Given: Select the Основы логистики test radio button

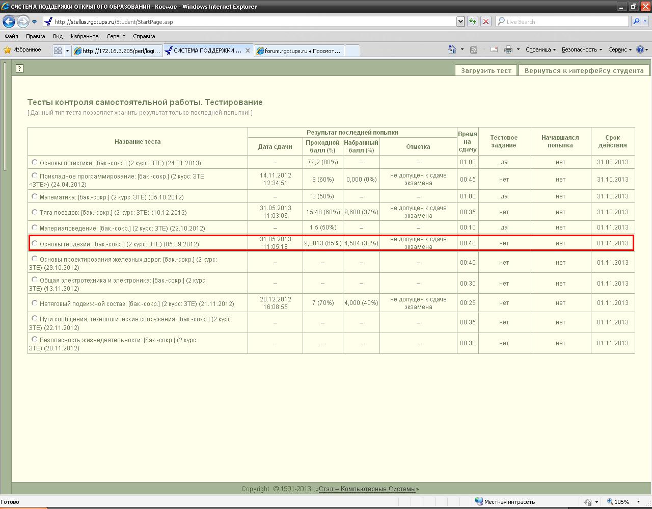Looking at the screenshot, I should click(34, 162).
